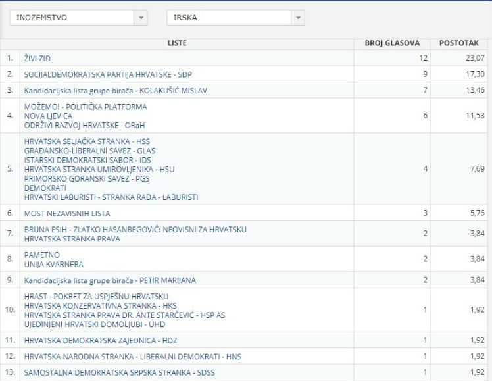Open MOST NEZAVISNIH LISTA link

67,213
